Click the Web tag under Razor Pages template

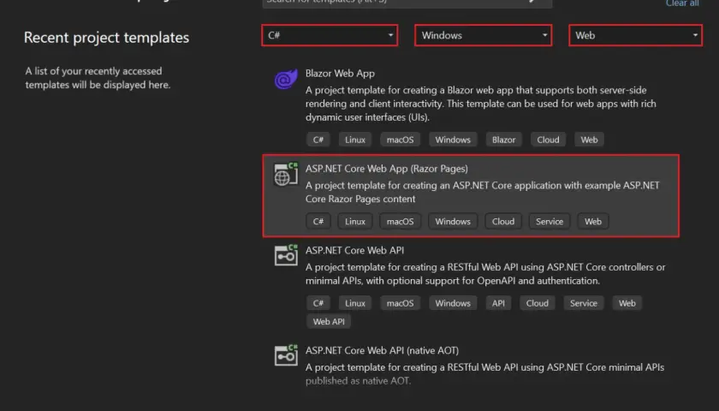(x=593, y=221)
